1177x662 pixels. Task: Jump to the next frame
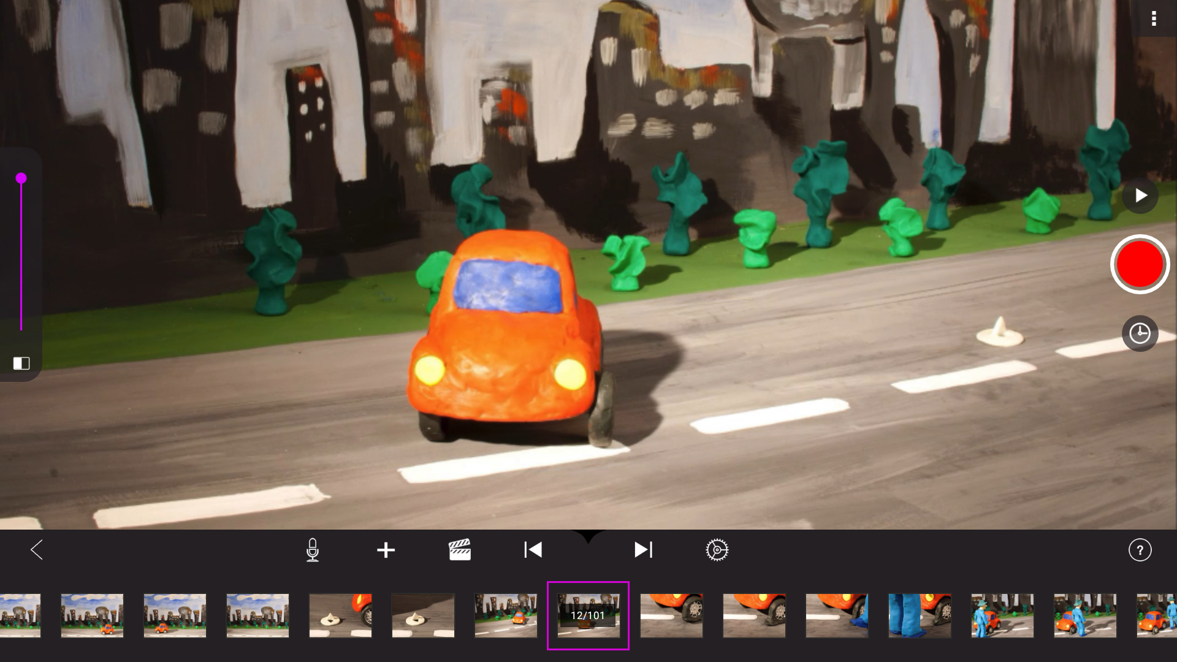tap(642, 550)
